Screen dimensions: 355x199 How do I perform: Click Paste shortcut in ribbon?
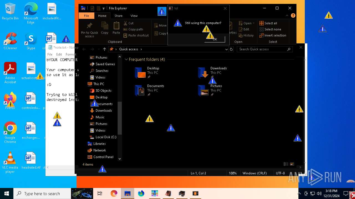[x=136, y=35]
